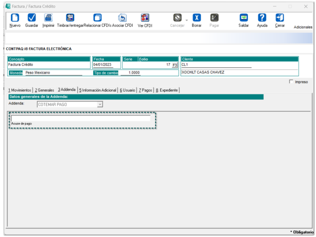316x237 pixels.
Task: Switch to the 1 Movimientos tab
Action: tap(20, 90)
